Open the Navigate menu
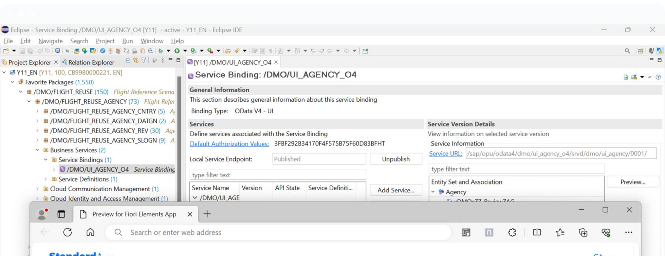The width and height of the screenshot is (665, 256). pos(50,41)
